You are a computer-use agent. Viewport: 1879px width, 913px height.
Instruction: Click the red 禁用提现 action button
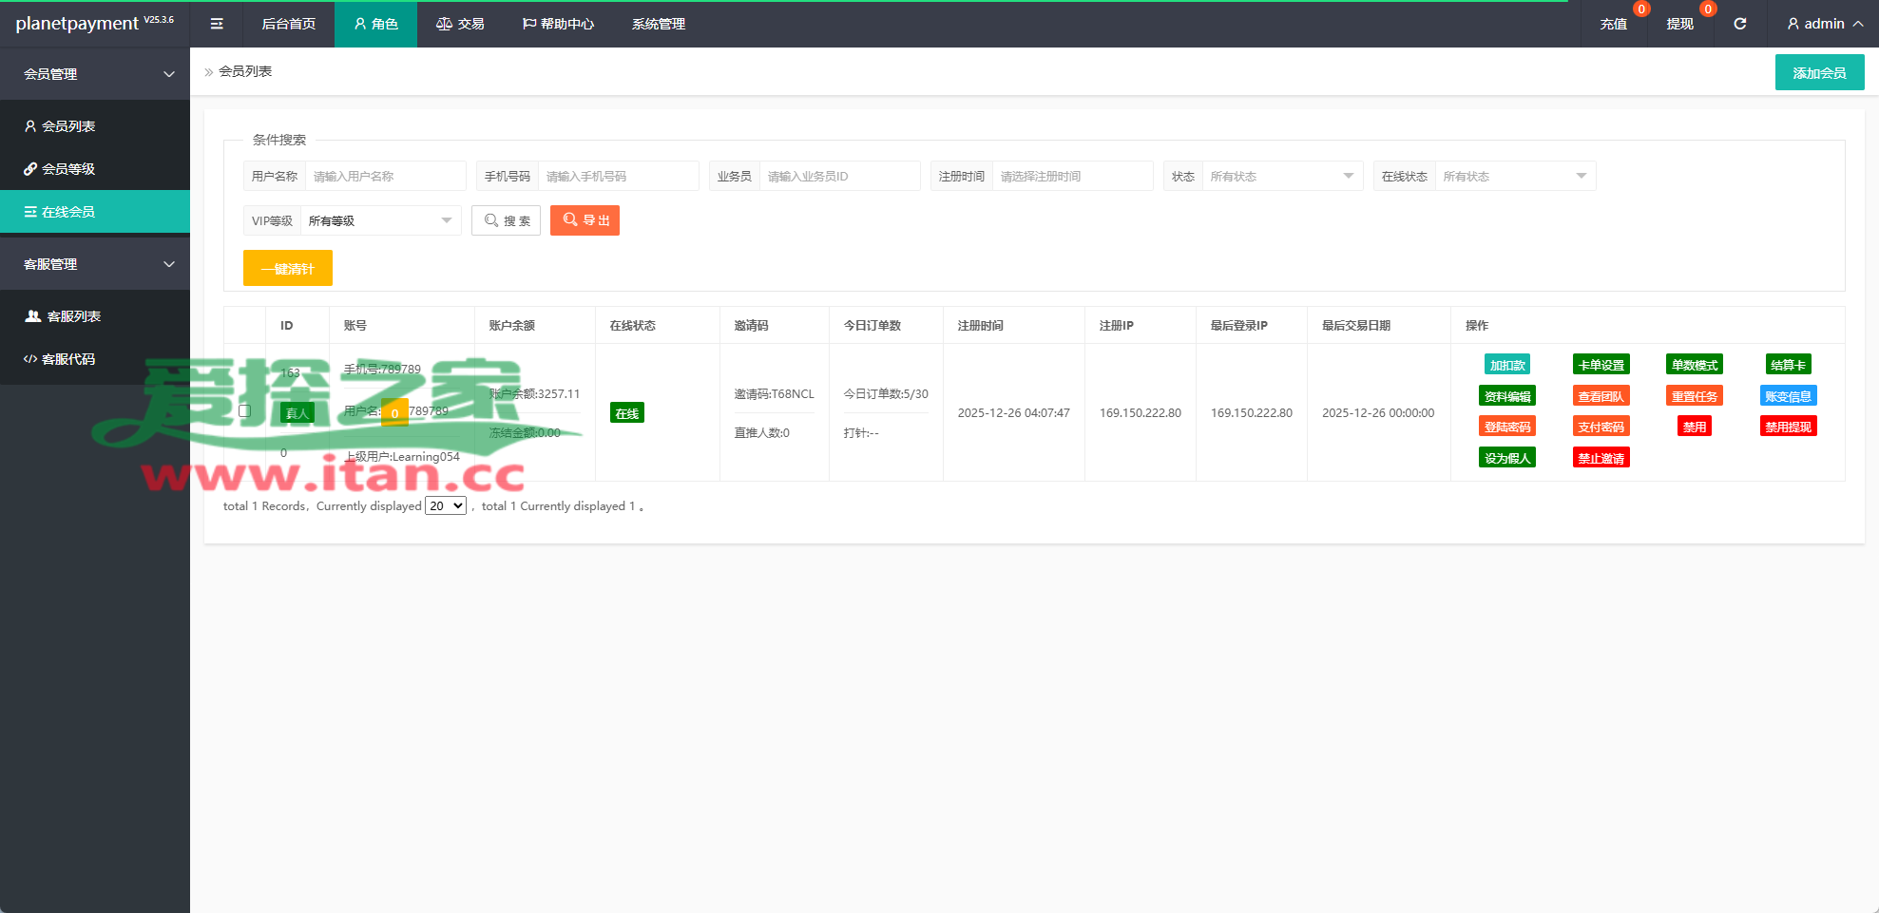1787,427
